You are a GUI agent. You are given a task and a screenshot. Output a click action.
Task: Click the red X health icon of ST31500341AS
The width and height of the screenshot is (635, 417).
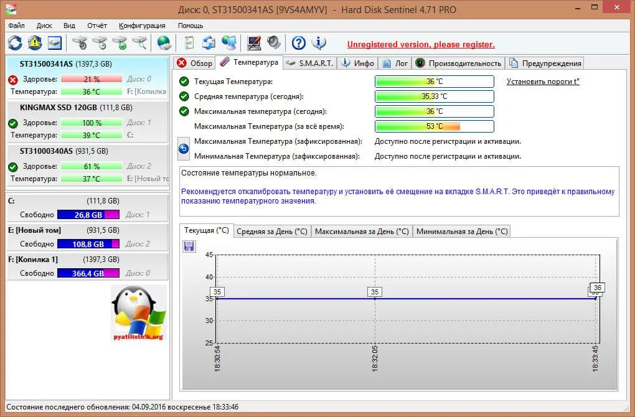pos(13,80)
